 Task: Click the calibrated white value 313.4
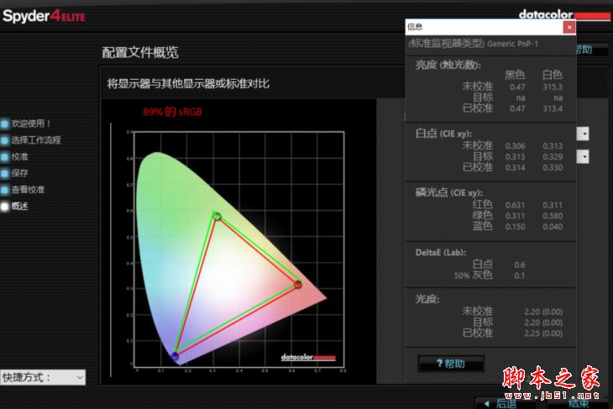pyautogui.click(x=553, y=108)
